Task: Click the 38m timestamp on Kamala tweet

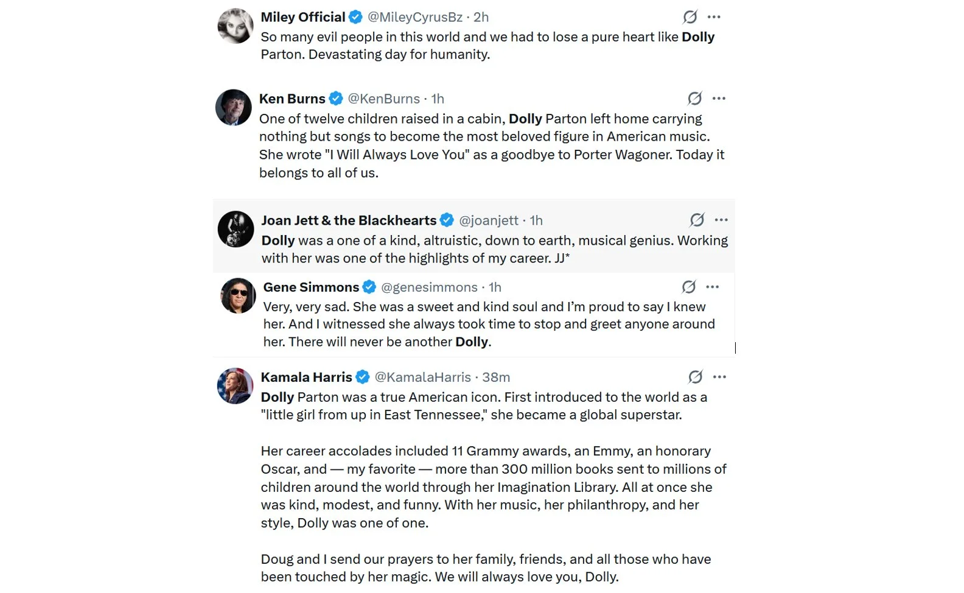Action: pos(496,377)
